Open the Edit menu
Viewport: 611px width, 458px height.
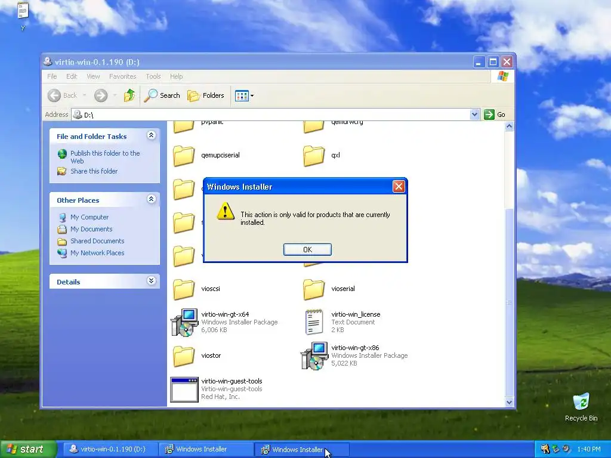point(72,76)
